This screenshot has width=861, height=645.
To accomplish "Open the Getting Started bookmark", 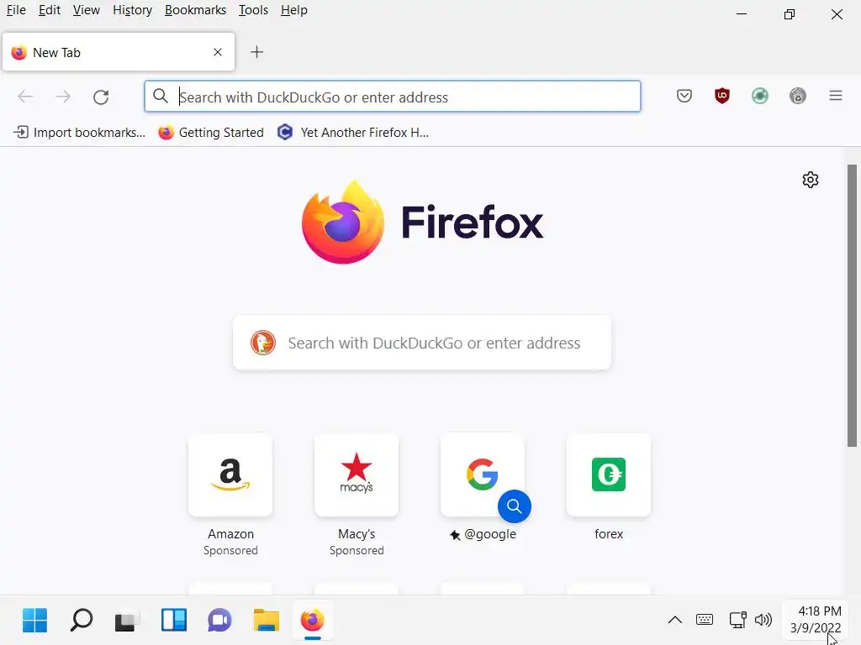I will pos(211,132).
